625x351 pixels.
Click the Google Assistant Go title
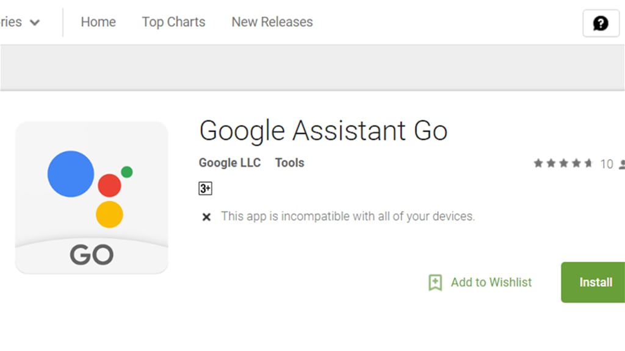tap(323, 130)
